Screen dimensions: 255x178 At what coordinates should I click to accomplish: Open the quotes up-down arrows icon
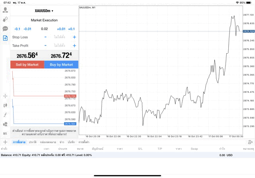[5, 20]
